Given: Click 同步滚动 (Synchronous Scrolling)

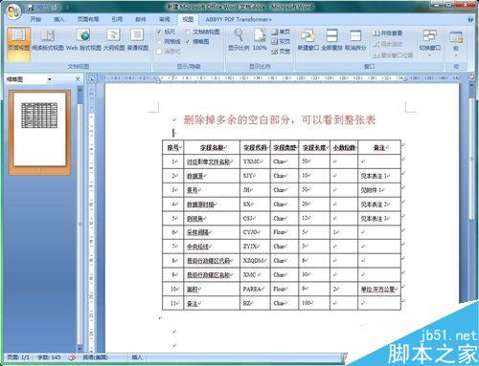Looking at the screenshot, I should (387, 44).
